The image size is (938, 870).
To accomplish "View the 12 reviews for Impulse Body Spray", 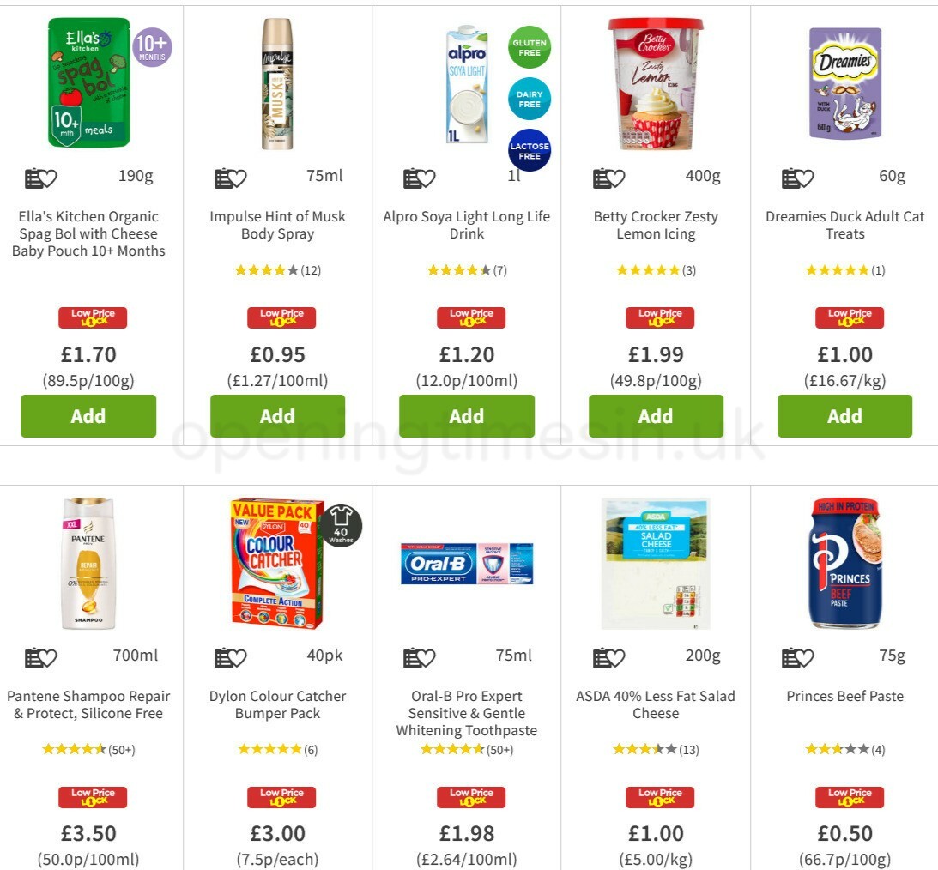I will [307, 269].
